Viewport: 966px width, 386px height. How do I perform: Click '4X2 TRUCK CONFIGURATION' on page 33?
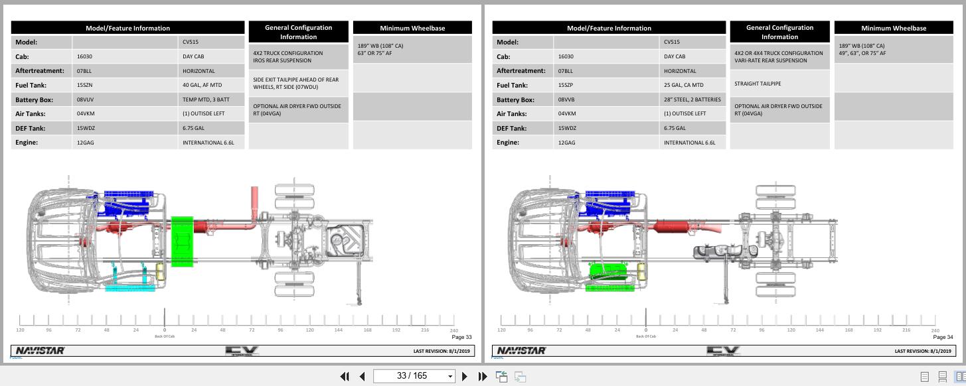coord(287,53)
